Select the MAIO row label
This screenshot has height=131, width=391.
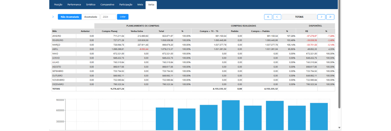click(55, 53)
